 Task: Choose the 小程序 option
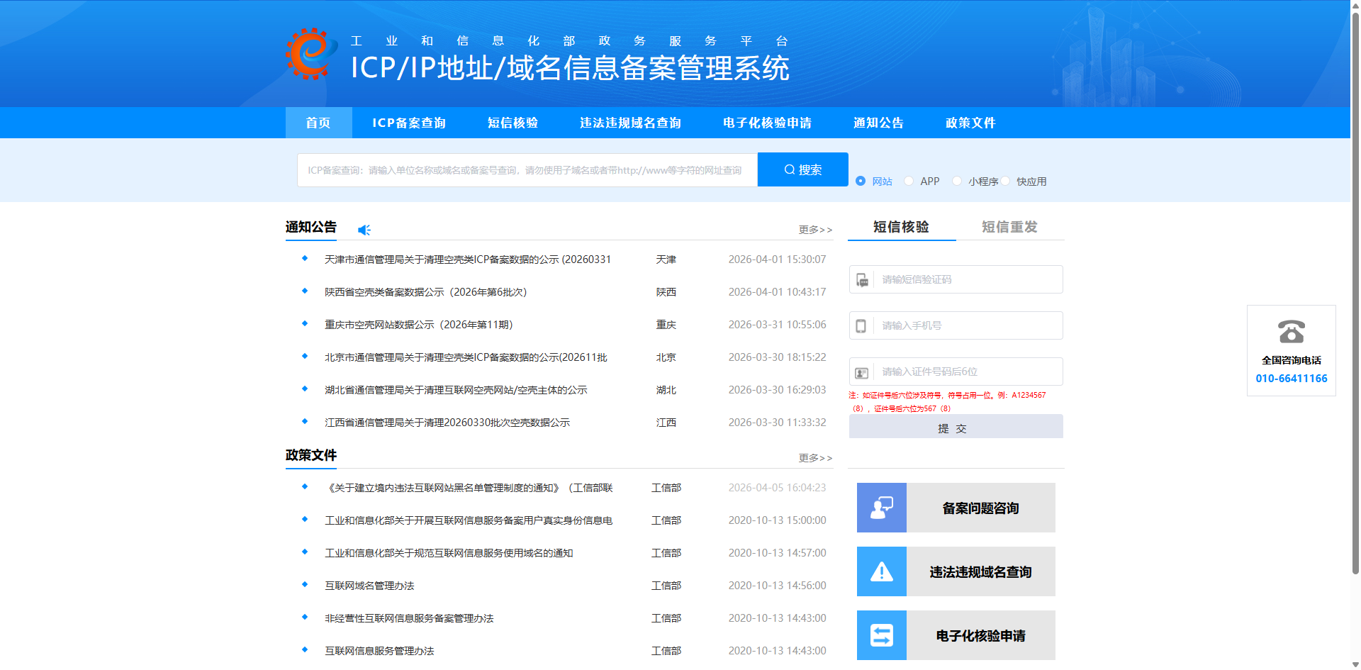pyautogui.click(x=957, y=181)
